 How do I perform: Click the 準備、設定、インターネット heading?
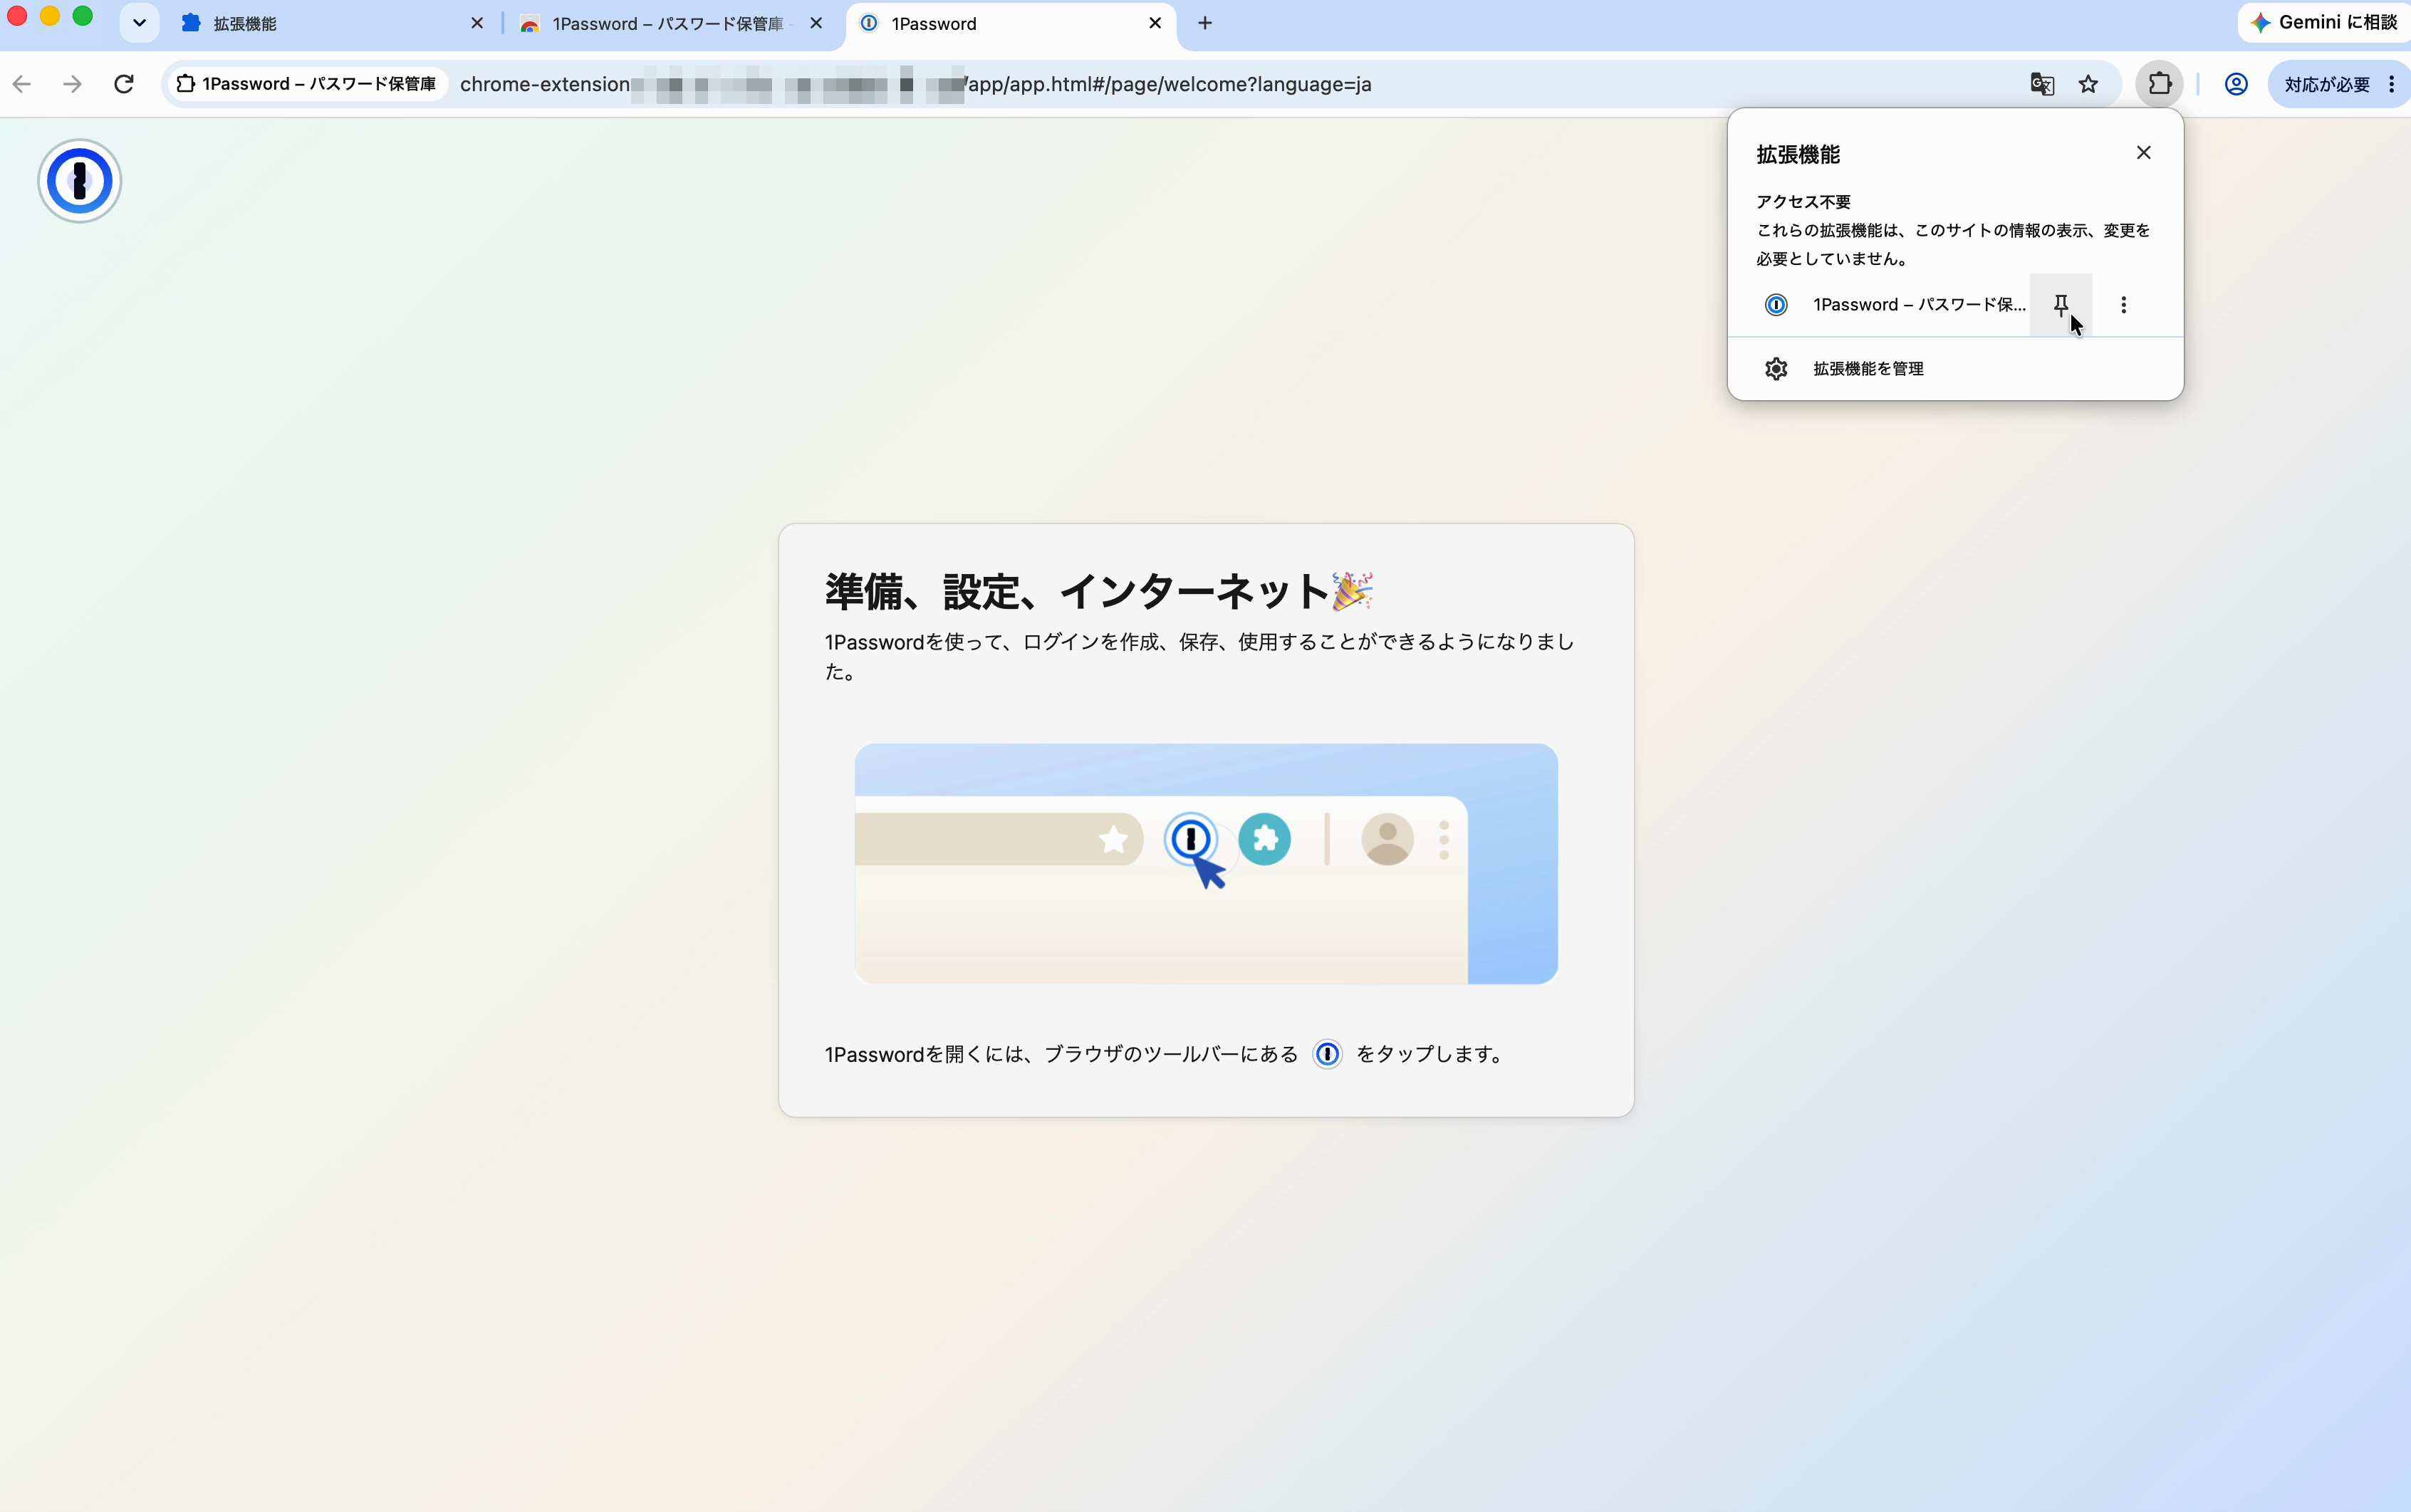pos(1099,591)
